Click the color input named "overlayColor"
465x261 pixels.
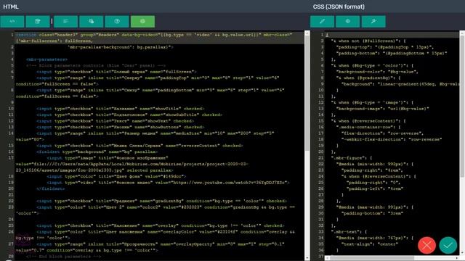[155, 235]
